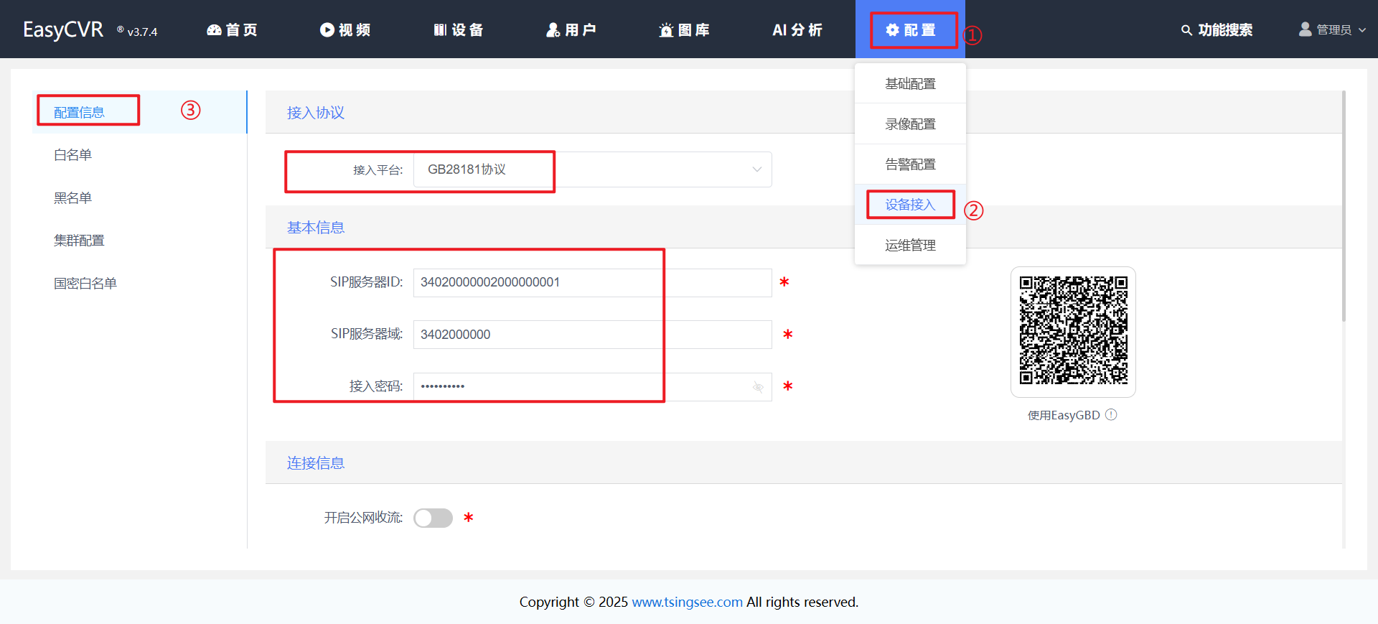Open 集群配置 in the left sidebar
The width and height of the screenshot is (1378, 624).
(79, 241)
